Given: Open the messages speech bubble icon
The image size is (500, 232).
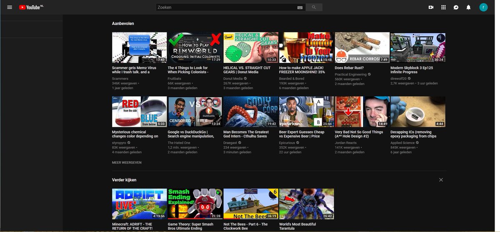Looking at the screenshot, I should tap(456, 7).
